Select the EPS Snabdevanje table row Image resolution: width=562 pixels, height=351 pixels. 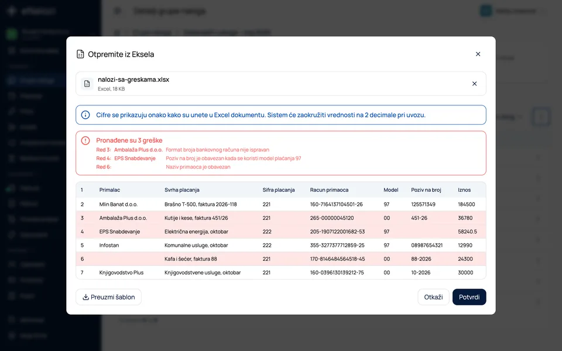pyautogui.click(x=280, y=232)
